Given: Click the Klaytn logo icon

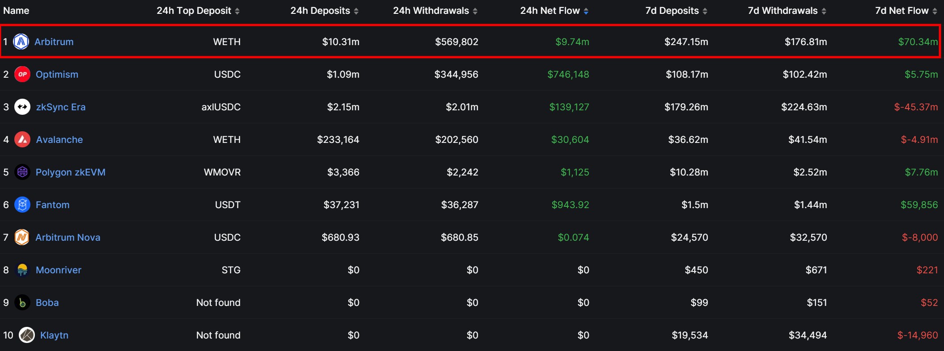Looking at the screenshot, I should pos(27,335).
